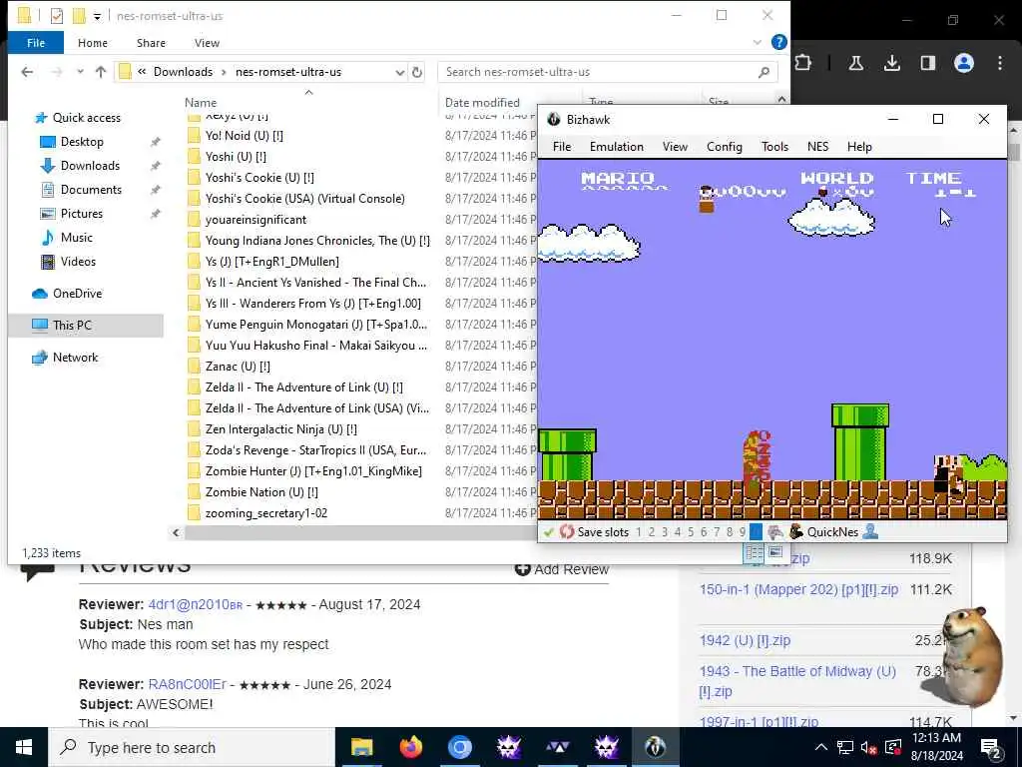Open recent locations dropdown in Explorer
This screenshot has height=767, width=1022.
pos(80,72)
